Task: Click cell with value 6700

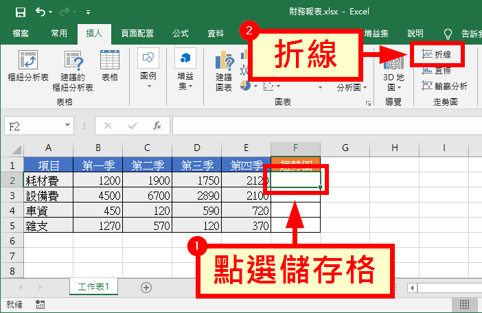Action: pos(147,196)
